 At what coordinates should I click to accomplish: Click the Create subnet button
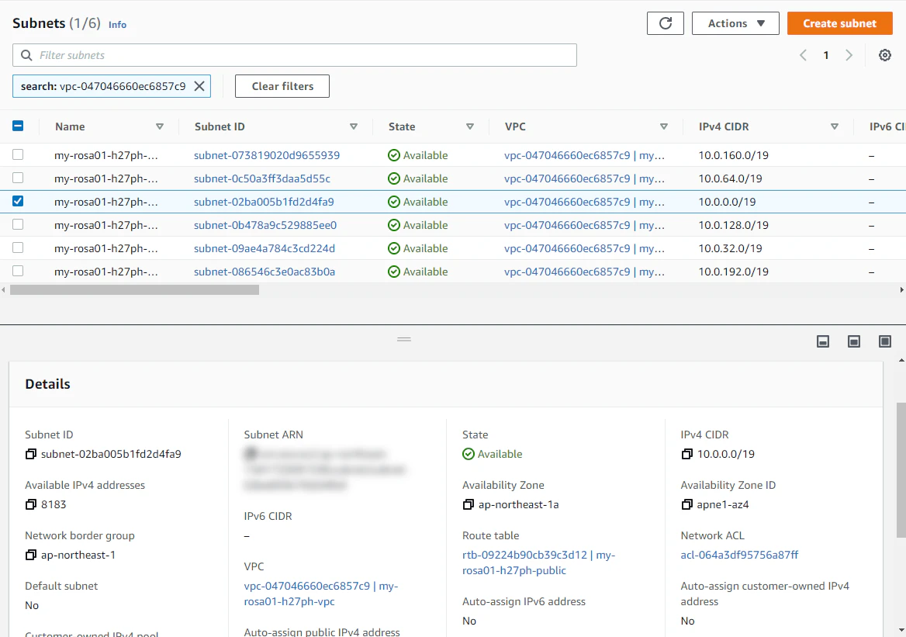[x=839, y=23]
